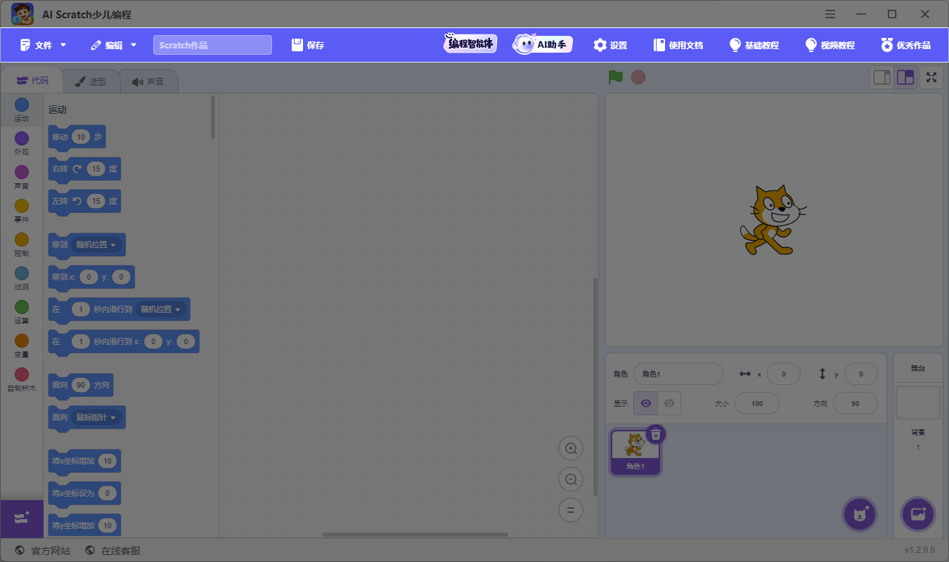The image size is (949, 562).
Task: Click the 移动 10 步 block
Action: (x=77, y=138)
